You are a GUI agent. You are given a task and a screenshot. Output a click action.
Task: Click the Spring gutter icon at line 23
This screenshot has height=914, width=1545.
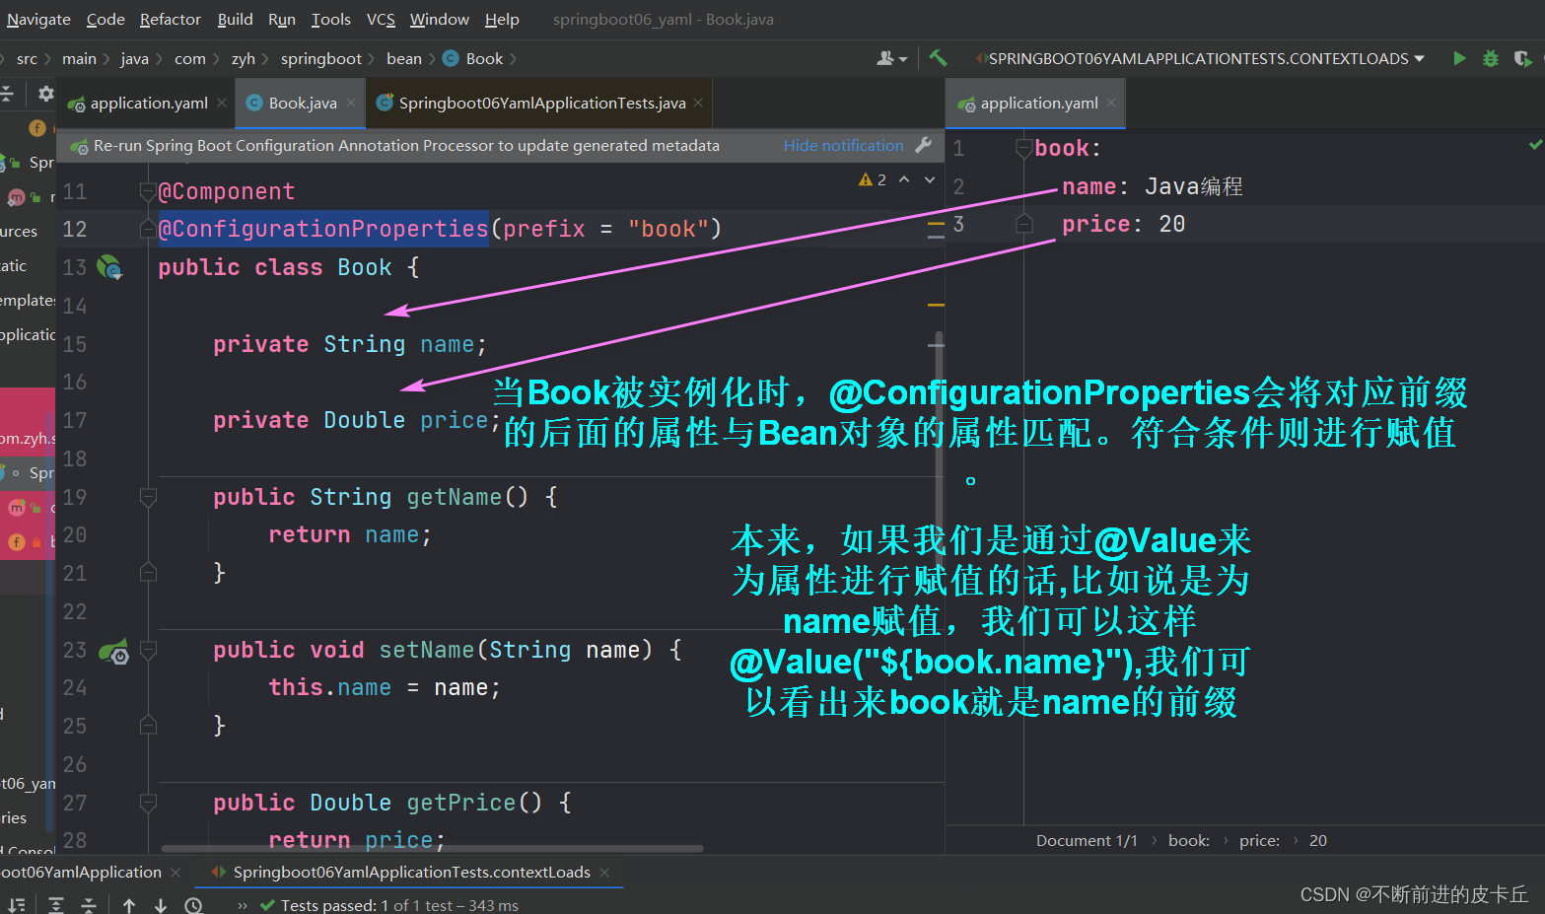click(114, 651)
